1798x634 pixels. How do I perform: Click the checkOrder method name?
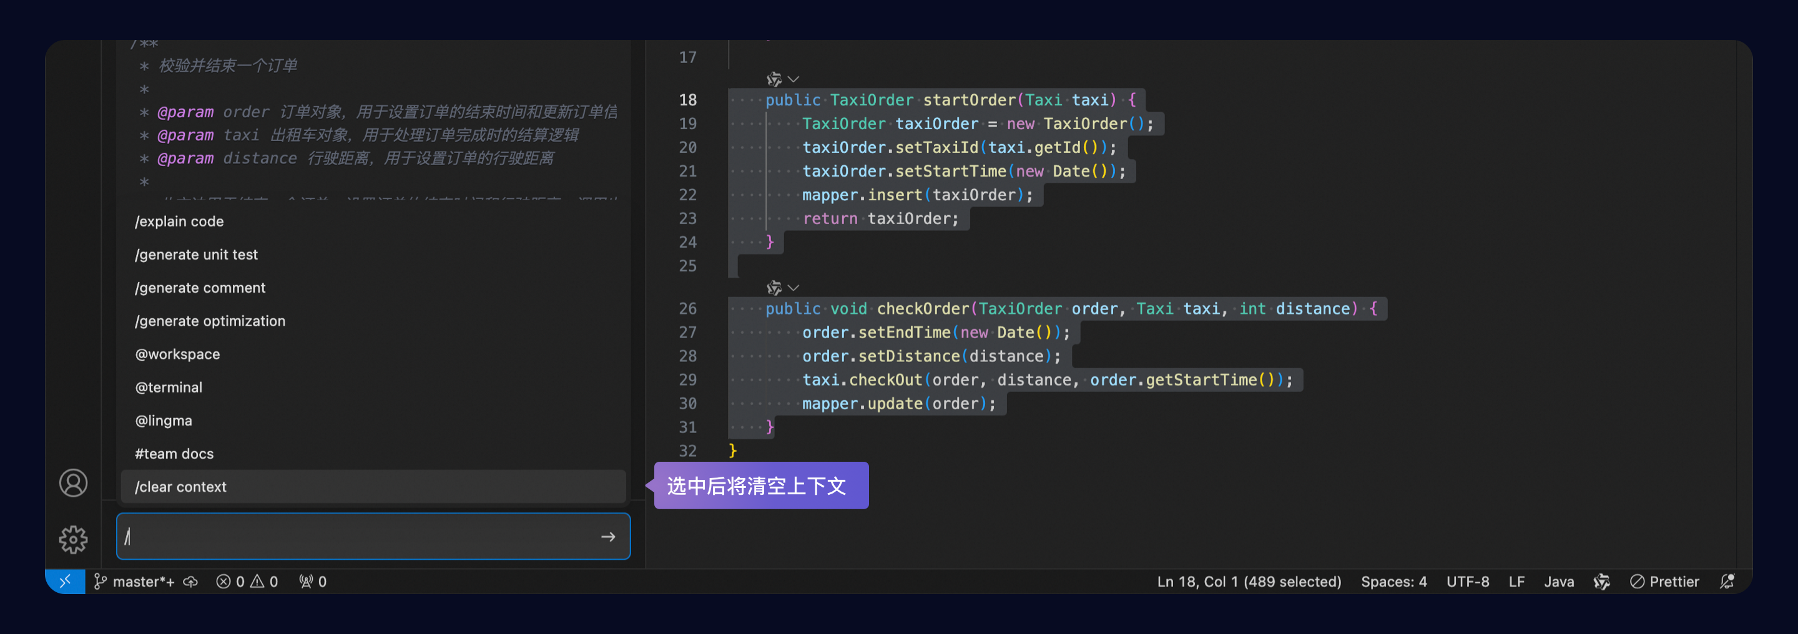(x=923, y=308)
